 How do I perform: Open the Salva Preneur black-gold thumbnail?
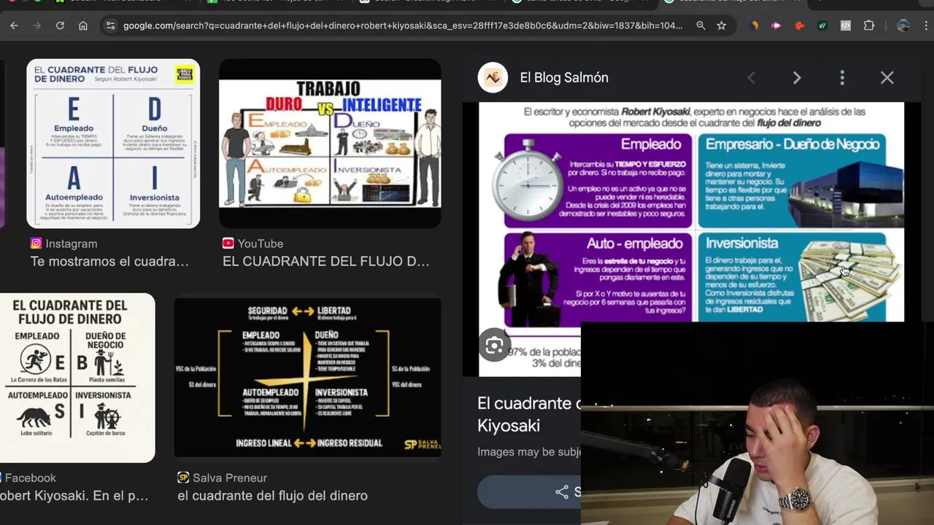(x=307, y=378)
